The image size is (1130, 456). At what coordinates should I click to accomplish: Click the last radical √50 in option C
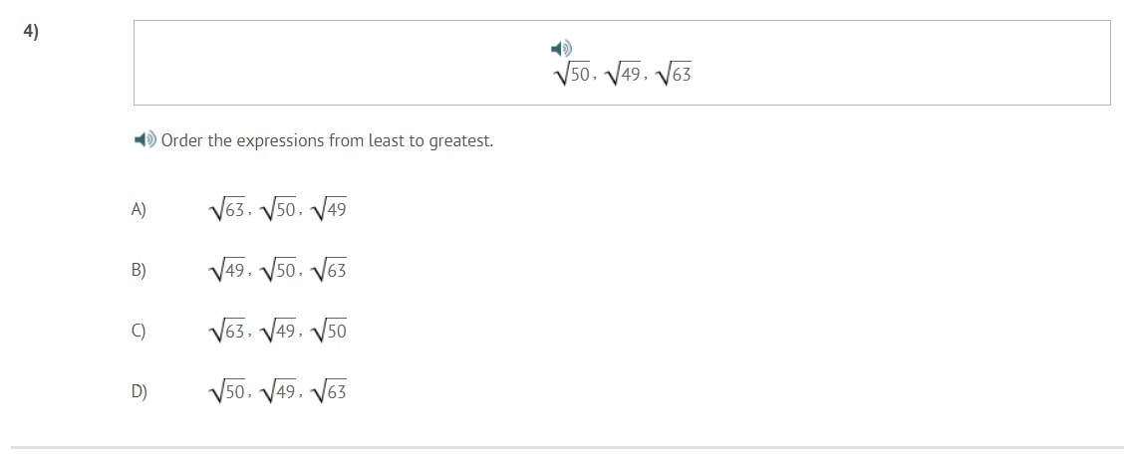329,332
